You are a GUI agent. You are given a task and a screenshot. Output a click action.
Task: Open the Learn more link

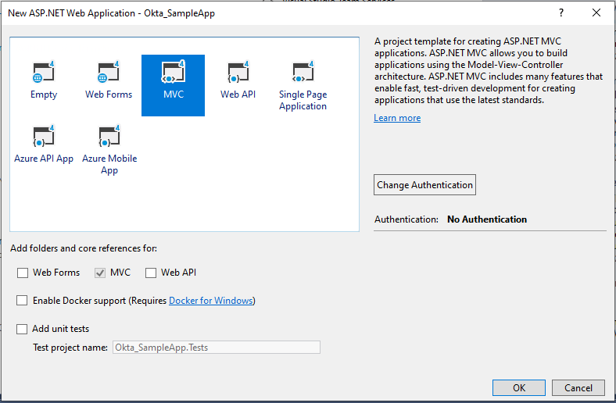397,118
